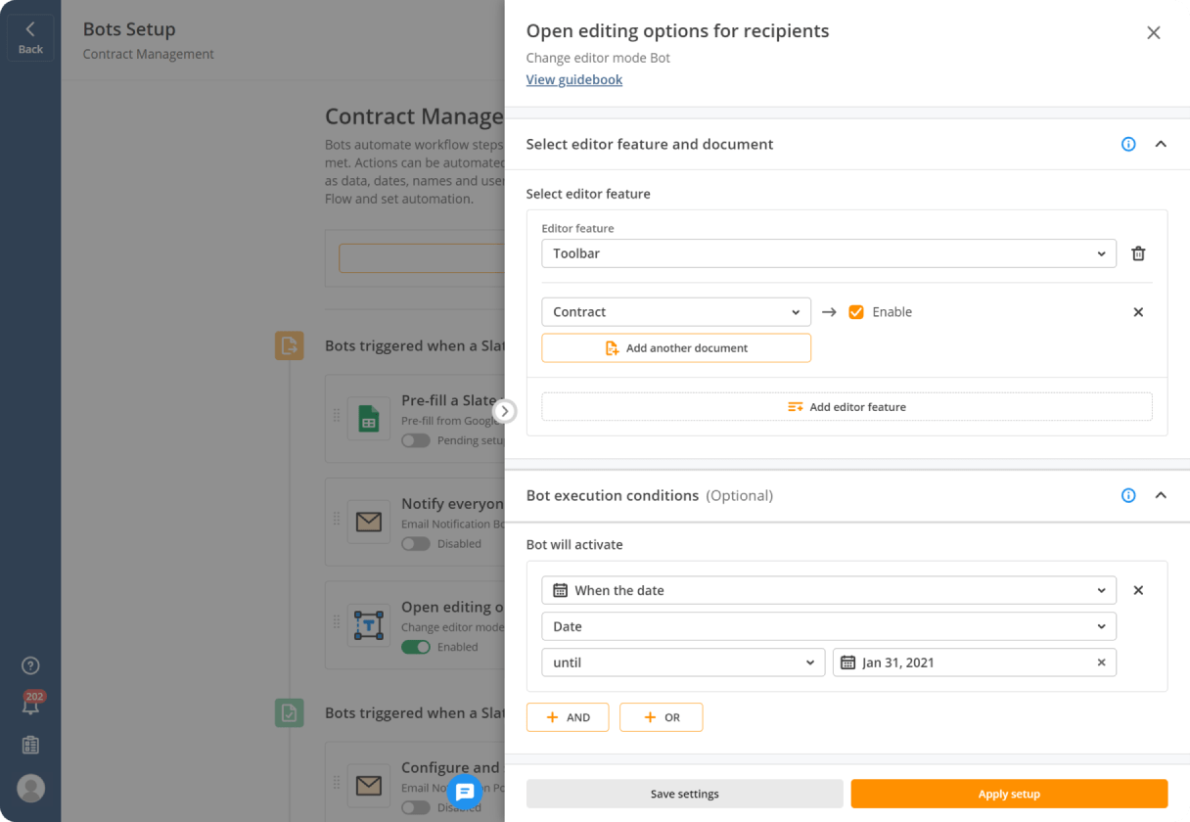Click the Add editor feature button
The image size is (1190, 822).
(847, 407)
